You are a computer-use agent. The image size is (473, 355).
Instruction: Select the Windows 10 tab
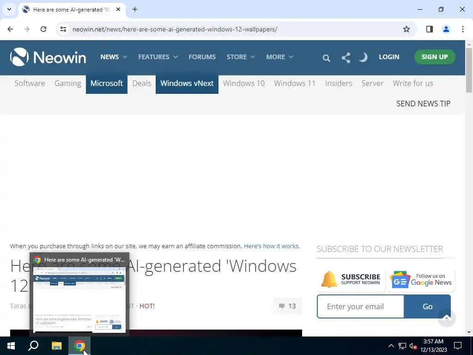(x=244, y=83)
